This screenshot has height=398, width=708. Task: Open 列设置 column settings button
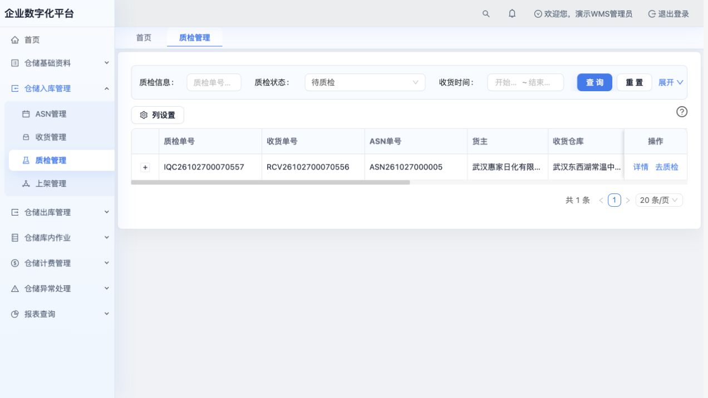point(158,115)
